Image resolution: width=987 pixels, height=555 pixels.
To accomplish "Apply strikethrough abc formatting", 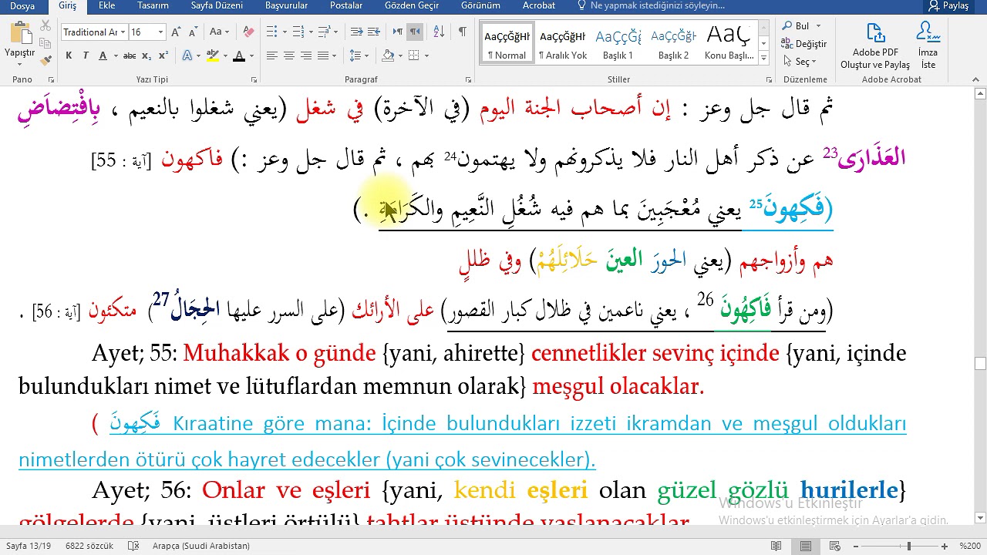I will (x=130, y=55).
